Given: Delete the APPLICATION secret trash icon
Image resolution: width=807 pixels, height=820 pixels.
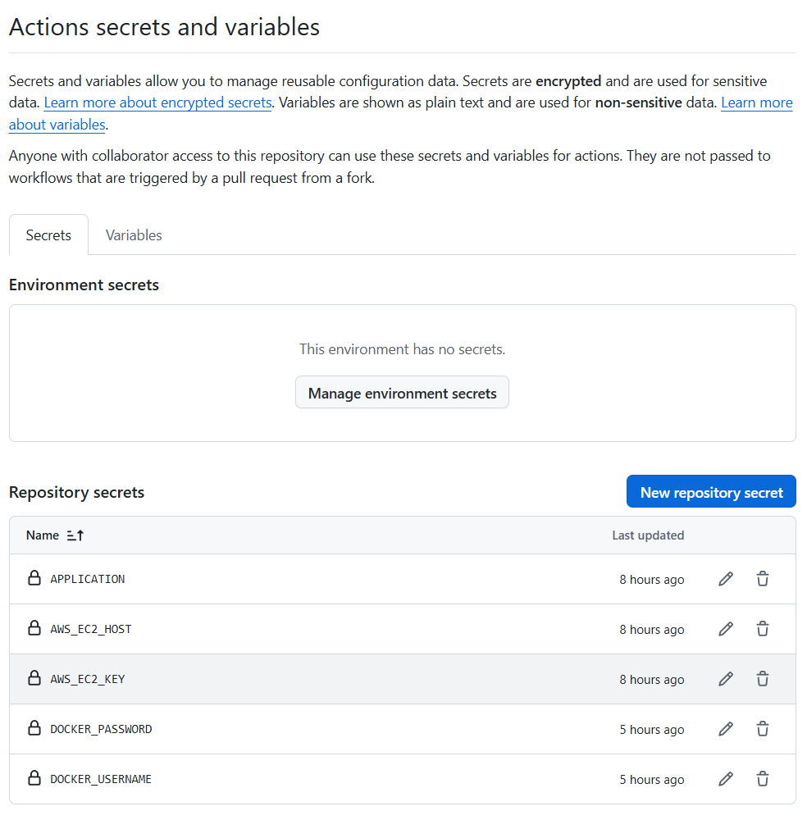Looking at the screenshot, I should [x=763, y=579].
